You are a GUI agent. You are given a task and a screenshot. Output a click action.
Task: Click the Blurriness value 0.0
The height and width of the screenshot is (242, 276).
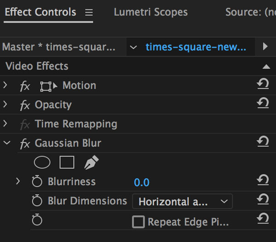142,182
